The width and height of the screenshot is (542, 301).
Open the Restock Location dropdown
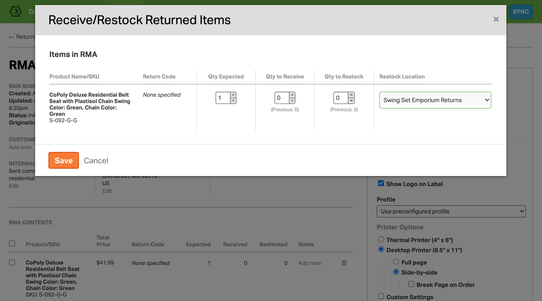click(435, 100)
